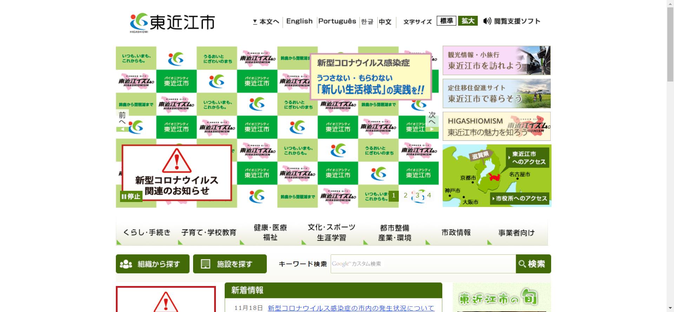Open 施設を探す with building icon
Viewport: 674px width, 312px height.
pos(230,264)
